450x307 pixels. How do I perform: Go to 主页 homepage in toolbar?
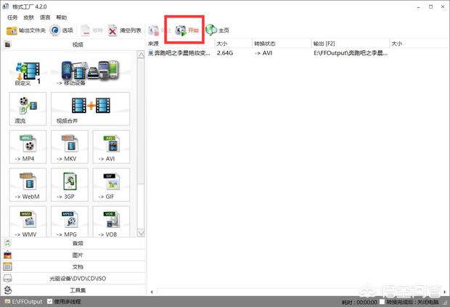point(217,30)
